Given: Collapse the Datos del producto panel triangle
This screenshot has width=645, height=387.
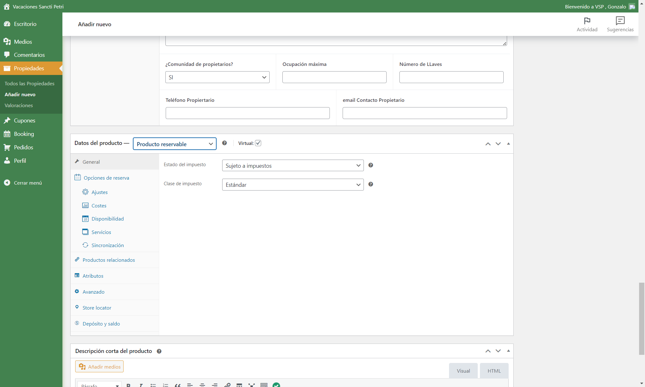Looking at the screenshot, I should click(x=508, y=144).
